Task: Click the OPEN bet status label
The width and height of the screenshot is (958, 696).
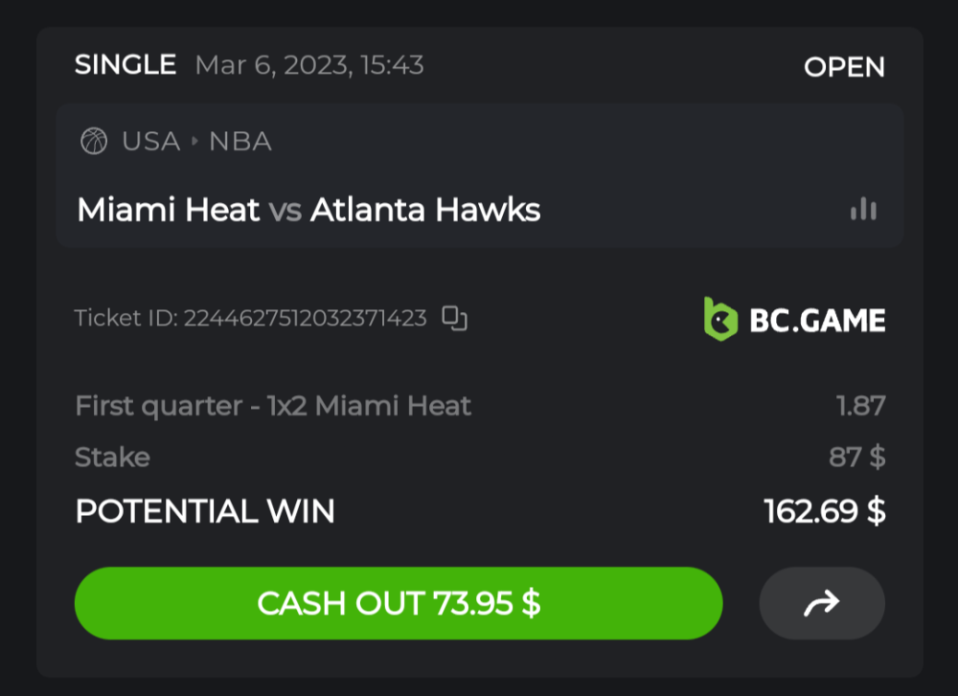Action: (844, 67)
